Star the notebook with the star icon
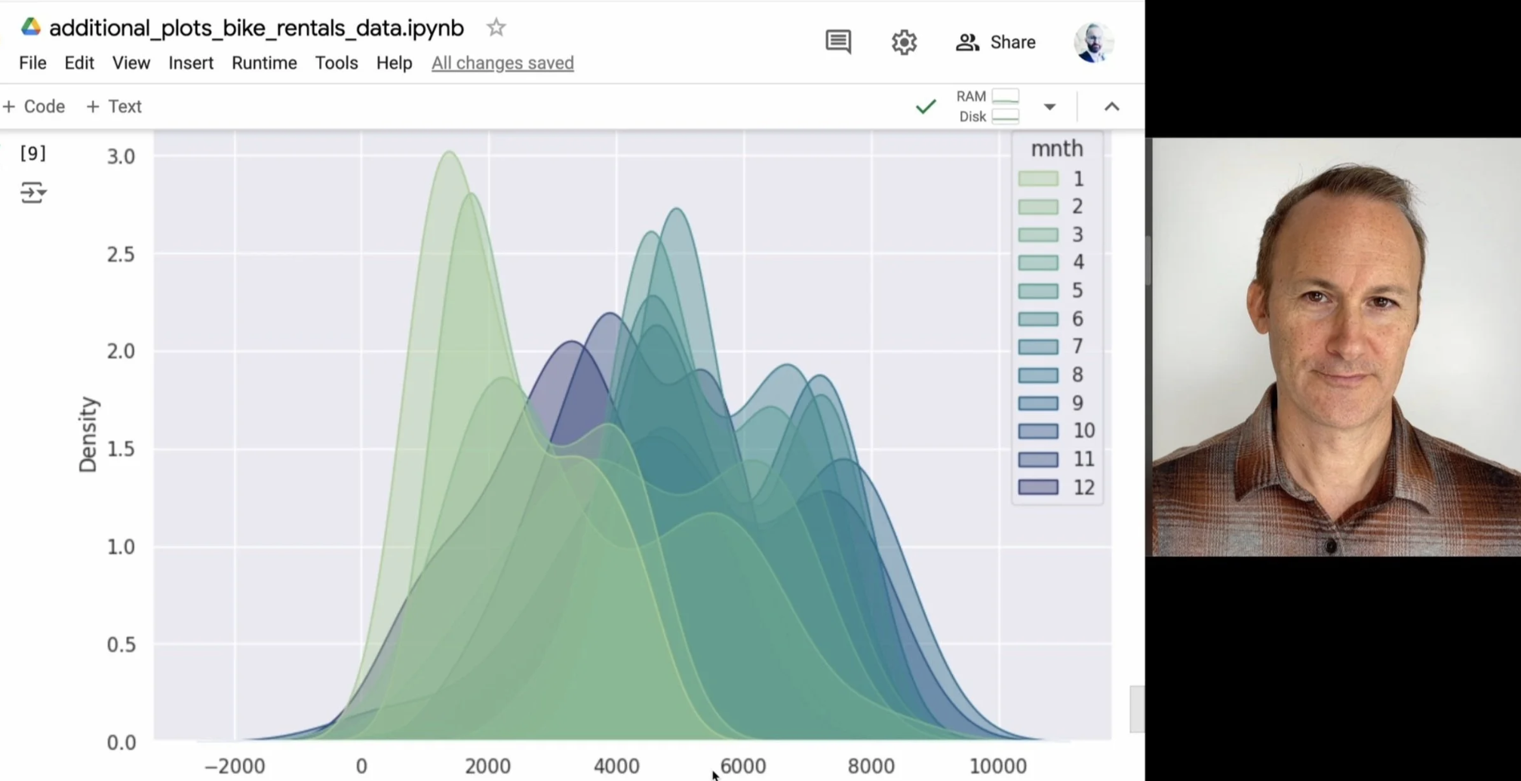Image resolution: width=1521 pixels, height=781 pixels. (x=496, y=28)
